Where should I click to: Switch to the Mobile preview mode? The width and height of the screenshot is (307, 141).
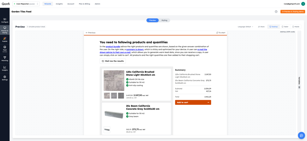click(x=296, y=27)
